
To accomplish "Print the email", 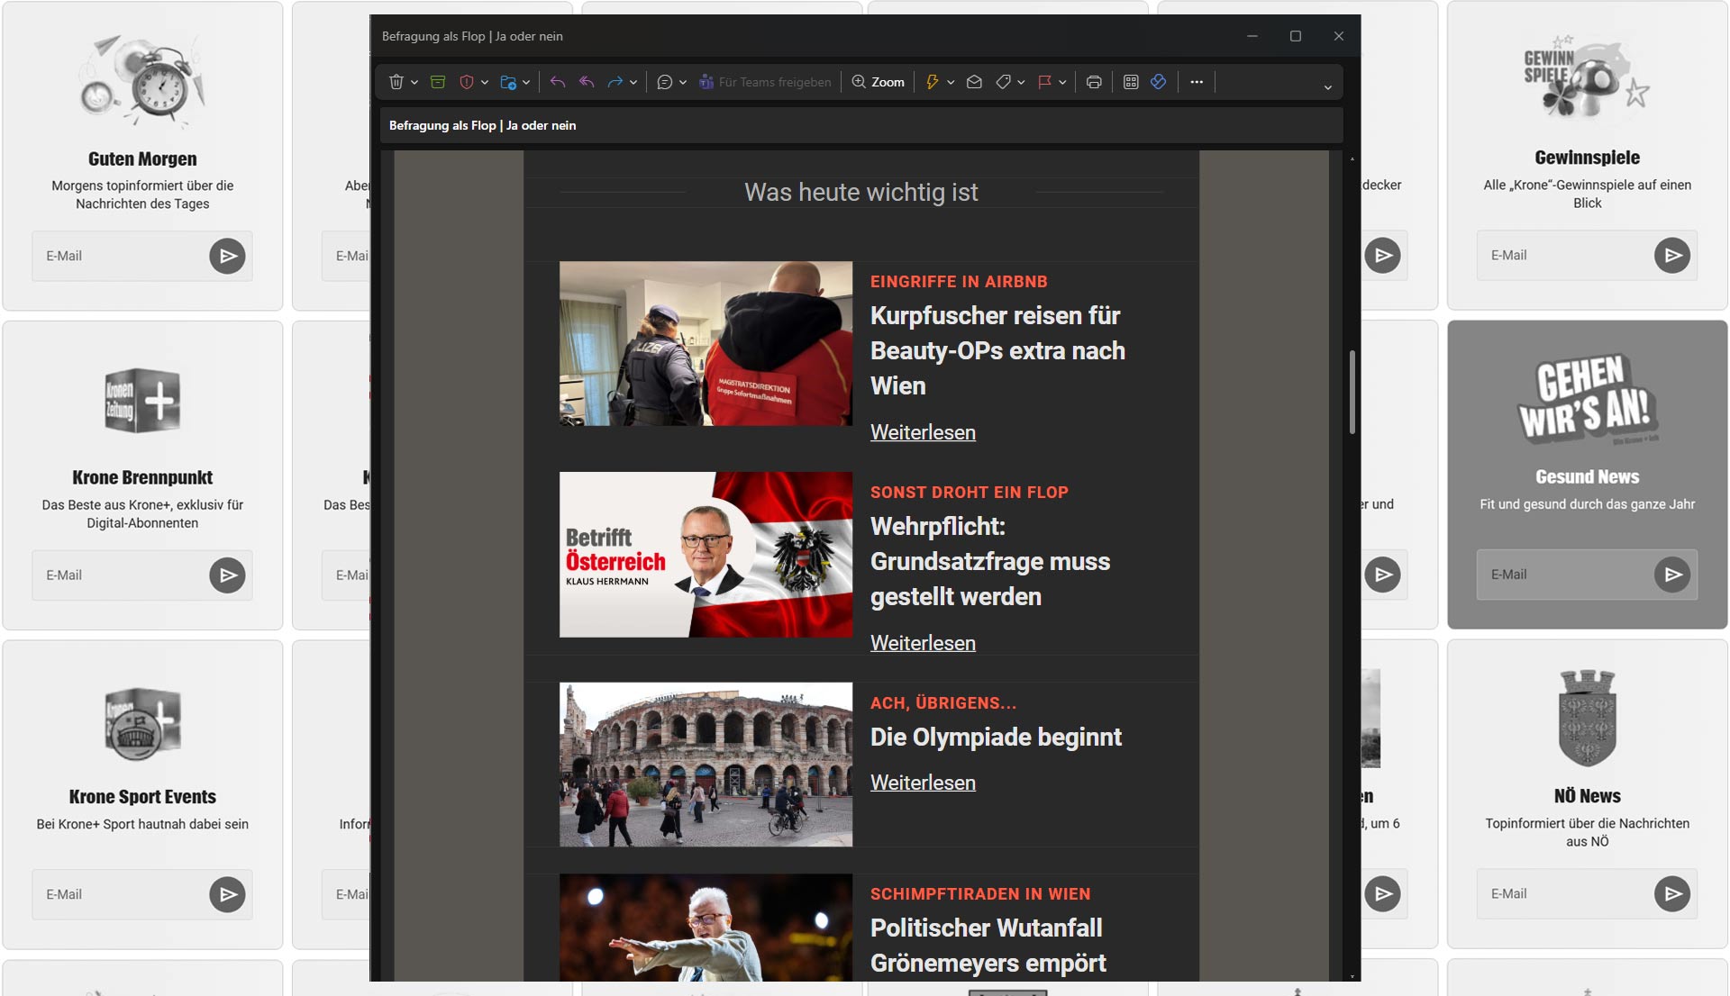I will (x=1094, y=82).
